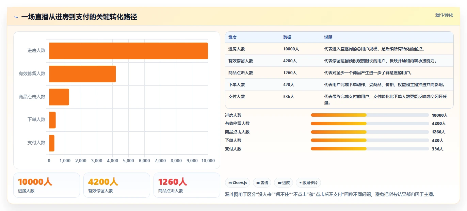Click the 进房人数 progress bar showing 10000人

pyautogui.click(x=370, y=115)
